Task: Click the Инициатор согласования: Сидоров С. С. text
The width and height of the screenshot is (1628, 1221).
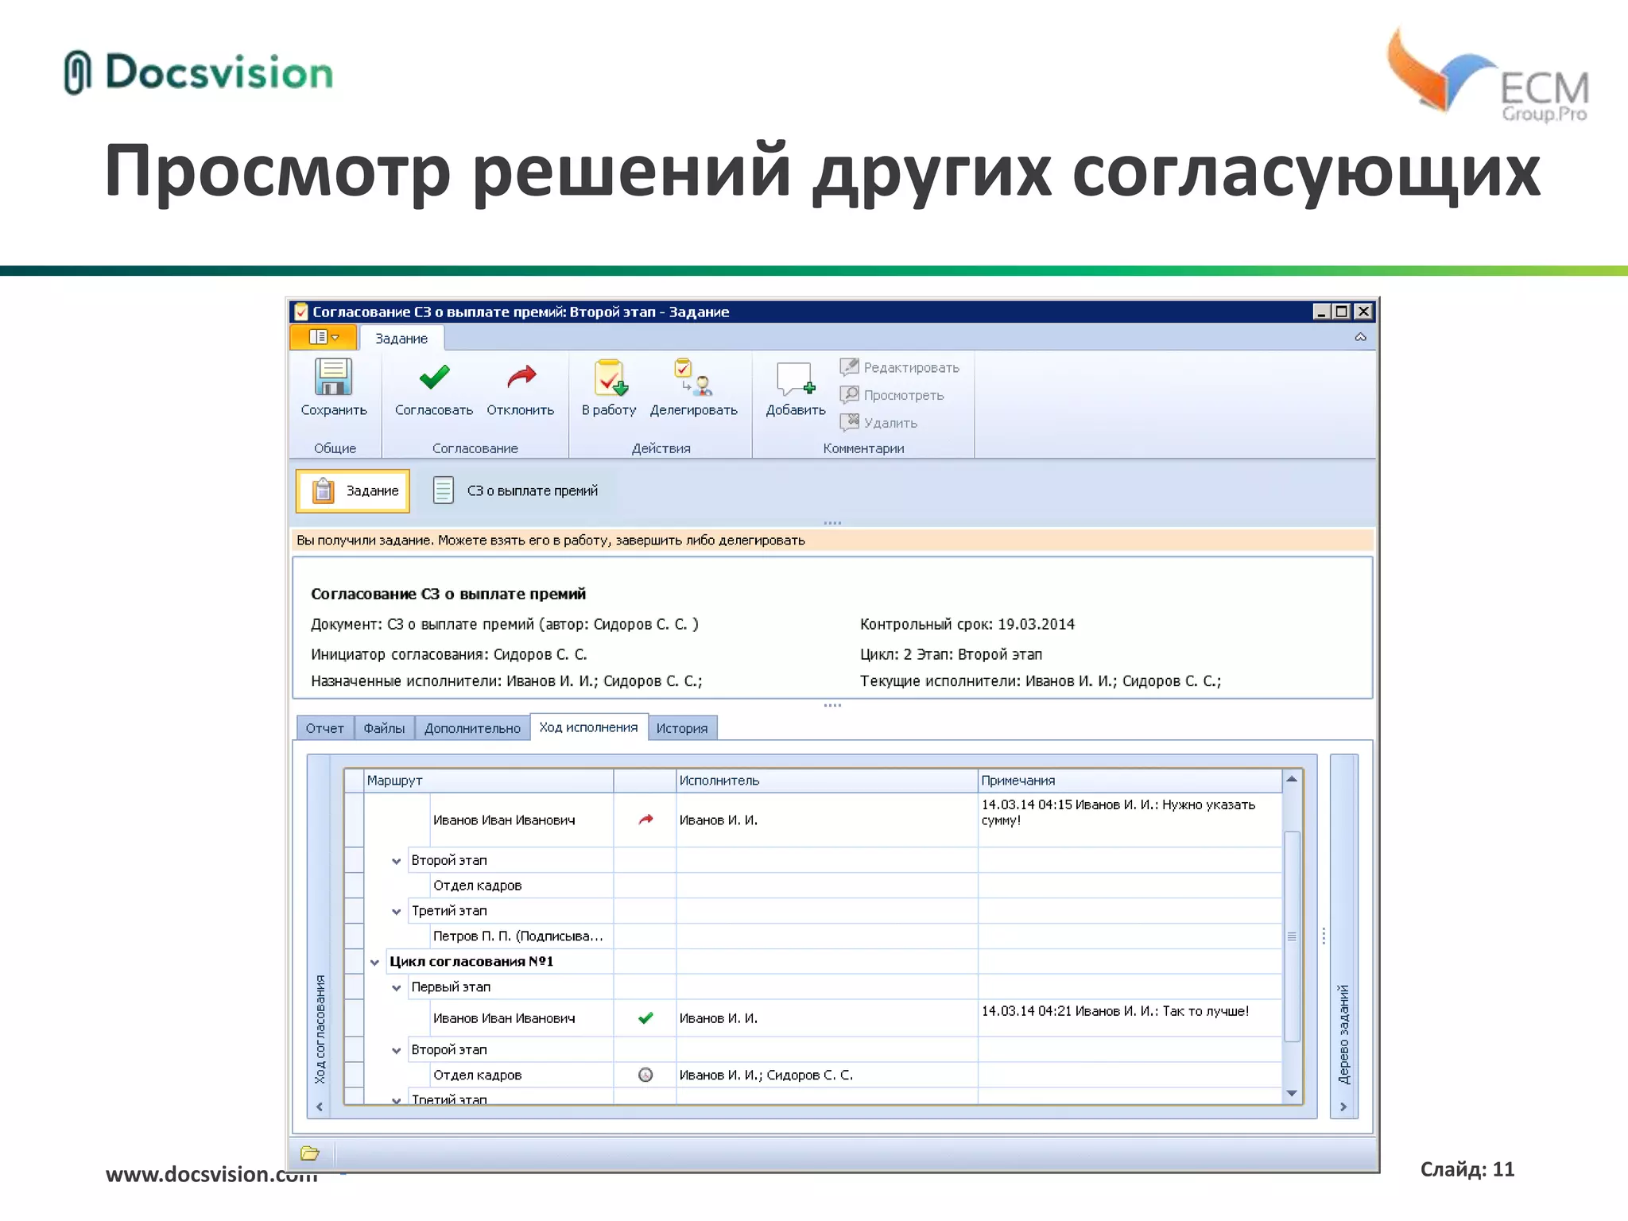Action: point(449,655)
